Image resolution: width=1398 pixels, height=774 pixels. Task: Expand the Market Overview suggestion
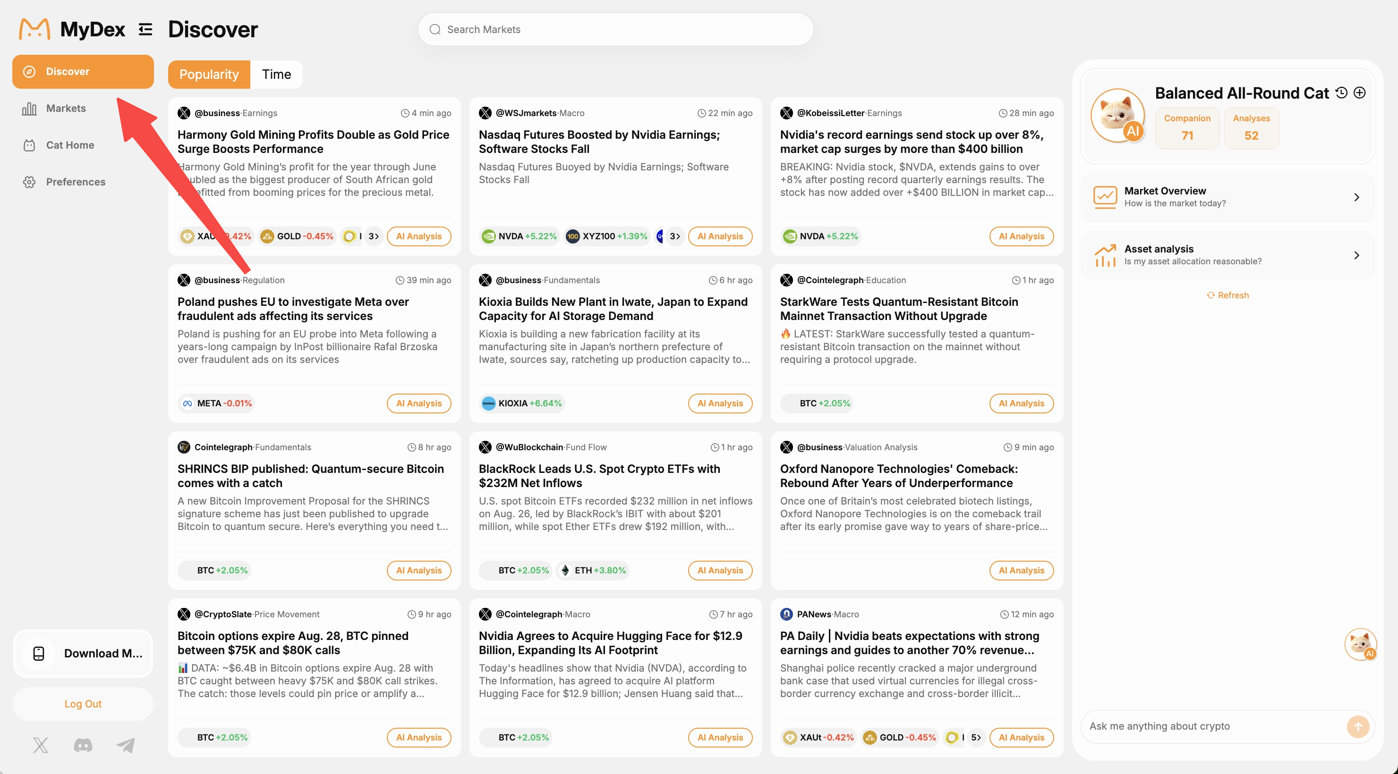click(x=1228, y=197)
